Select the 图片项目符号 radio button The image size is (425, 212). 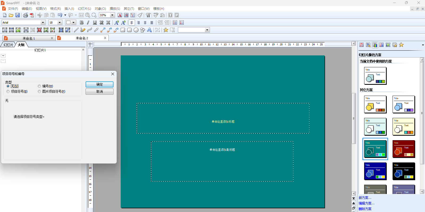click(x=39, y=91)
